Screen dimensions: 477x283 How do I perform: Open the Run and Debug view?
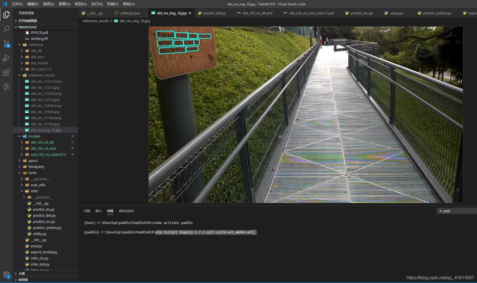click(x=6, y=58)
